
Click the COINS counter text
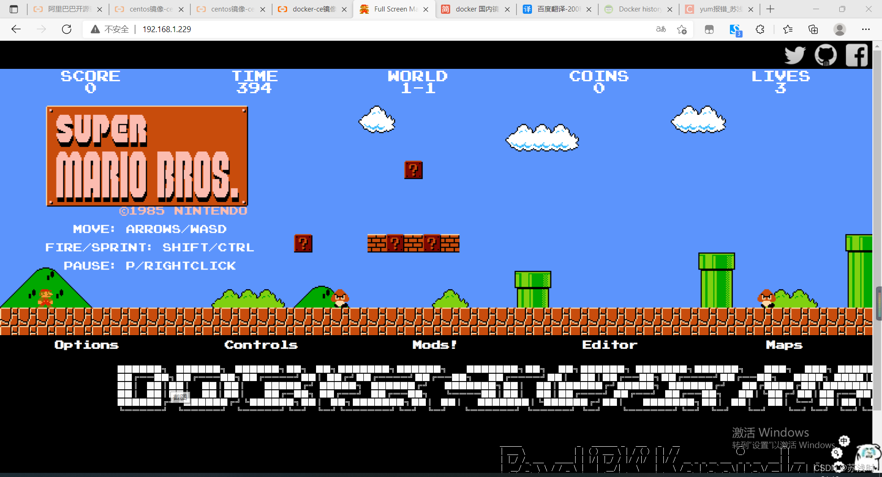[599, 82]
